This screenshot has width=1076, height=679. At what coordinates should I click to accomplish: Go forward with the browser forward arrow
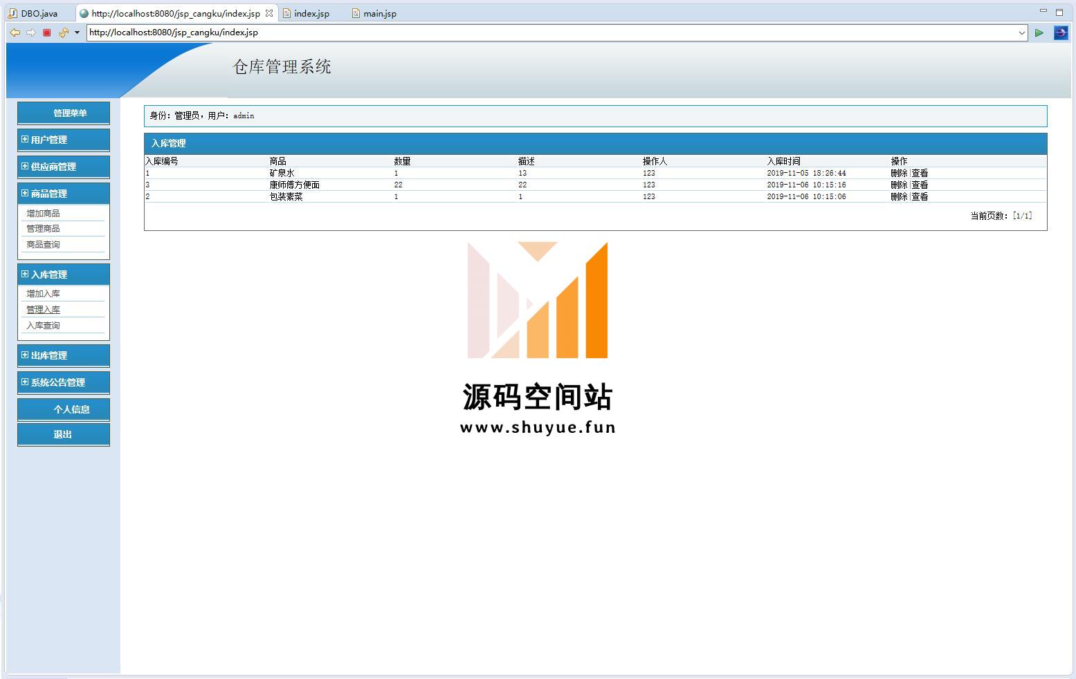pyautogui.click(x=30, y=32)
